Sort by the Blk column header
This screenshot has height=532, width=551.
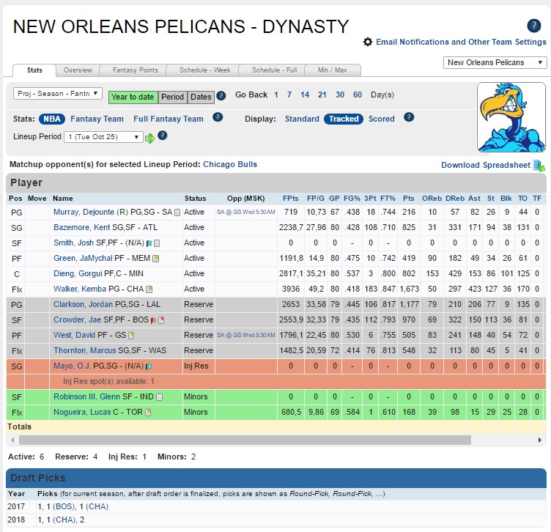click(506, 199)
